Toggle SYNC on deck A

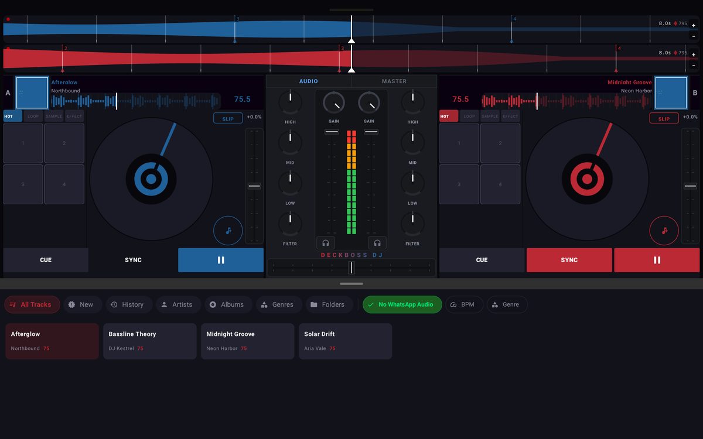coord(133,260)
